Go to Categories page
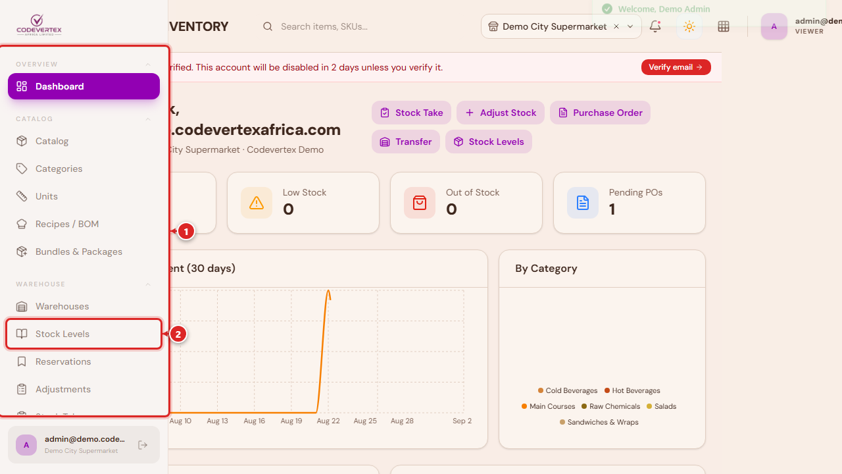842x474 pixels. 84,169
